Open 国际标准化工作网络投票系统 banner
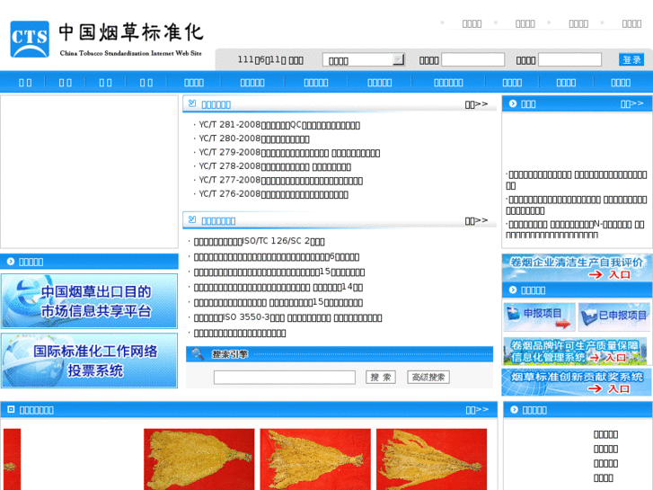This screenshot has width=653, height=490. 89,361
